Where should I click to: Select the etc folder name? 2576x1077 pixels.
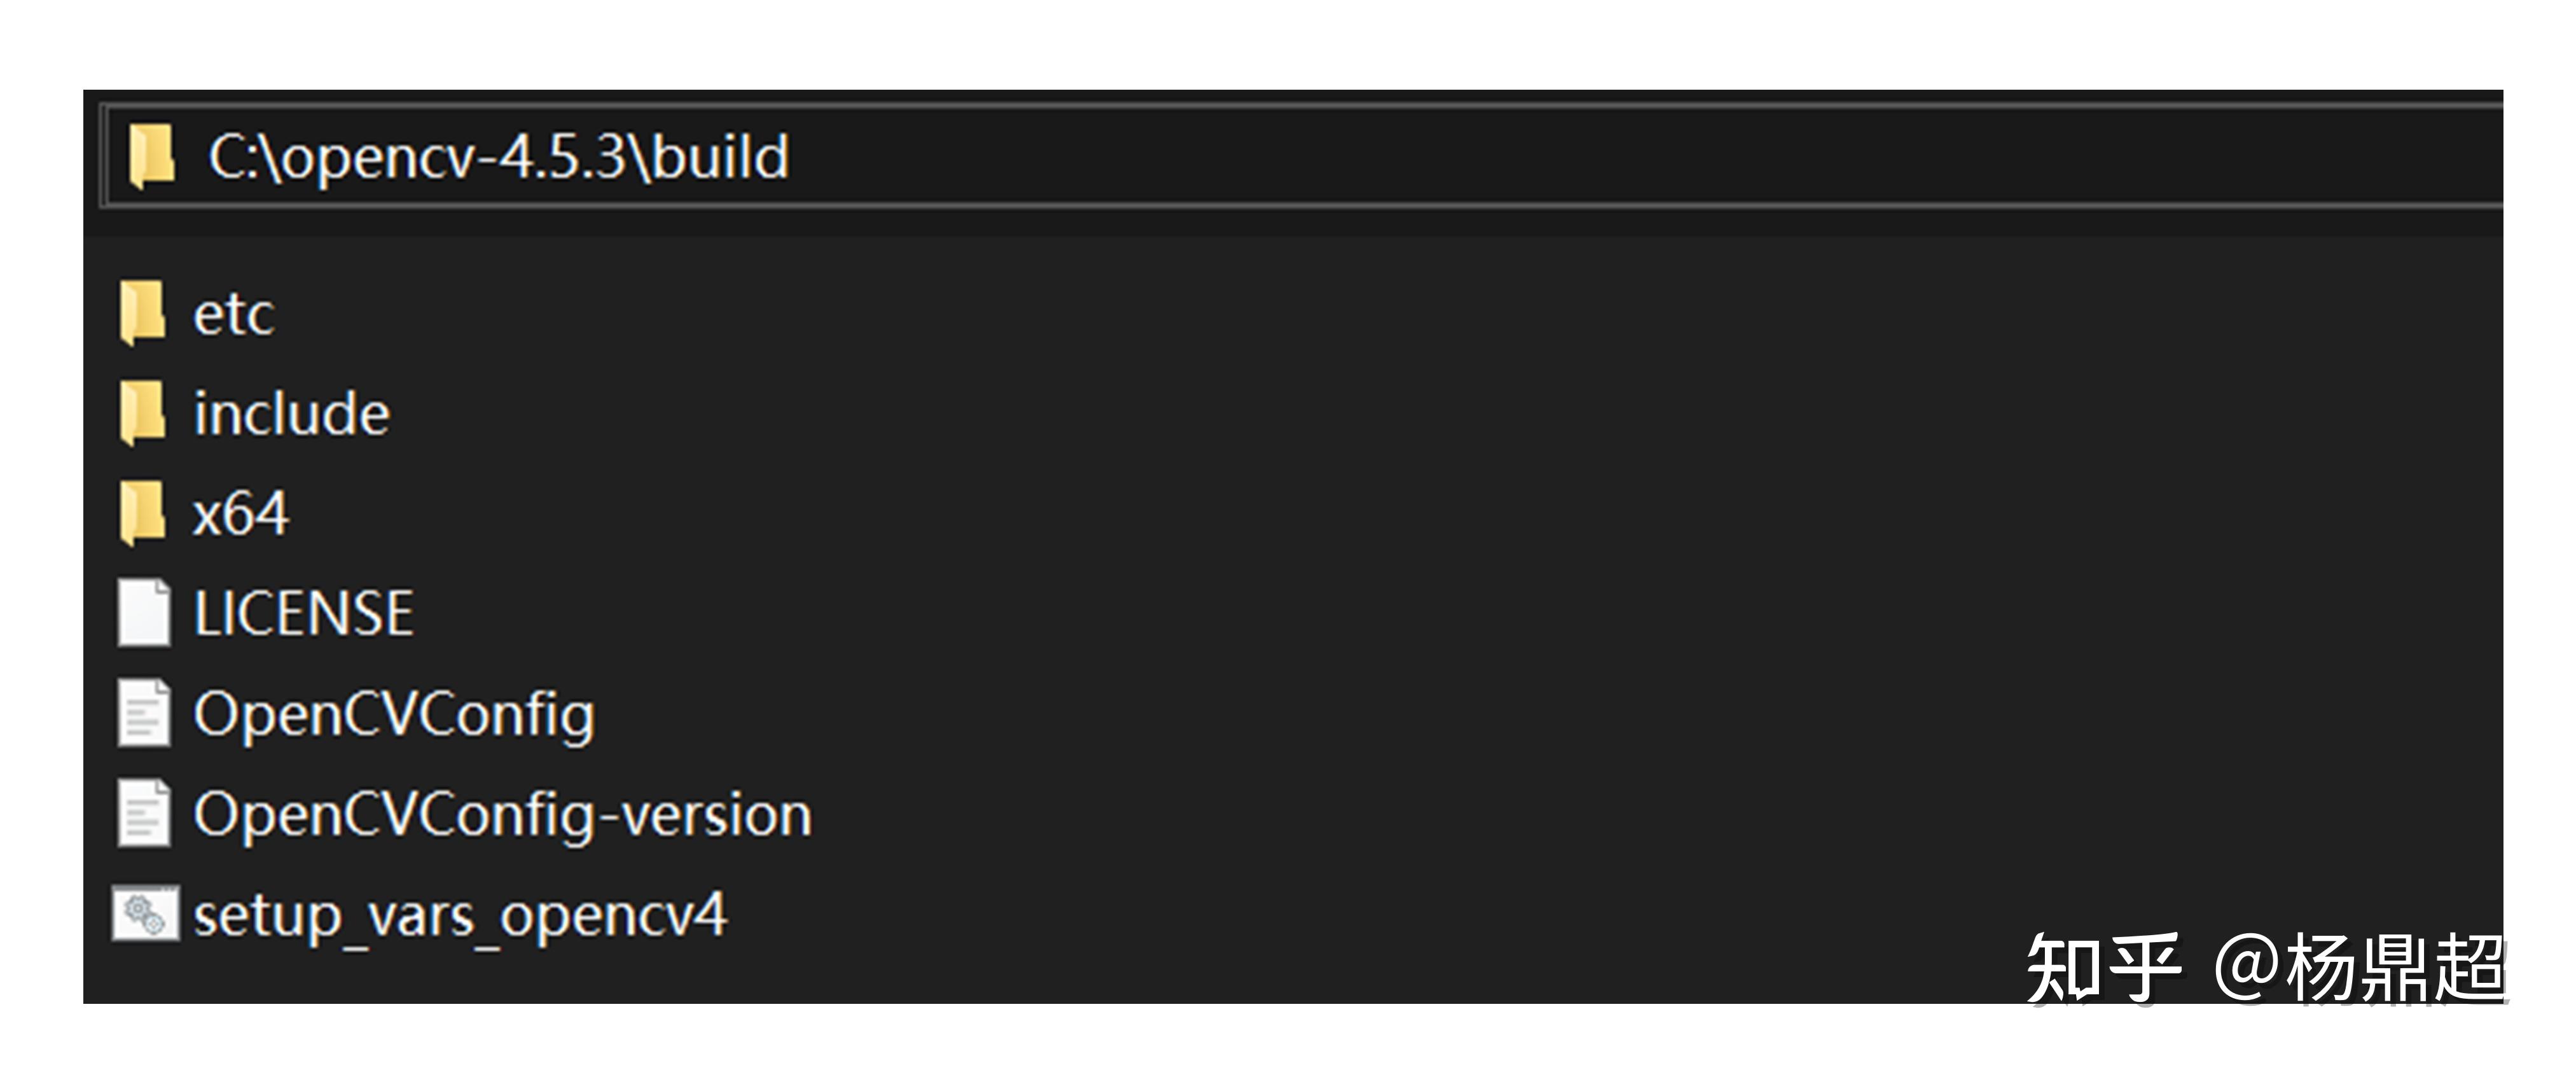[235, 314]
